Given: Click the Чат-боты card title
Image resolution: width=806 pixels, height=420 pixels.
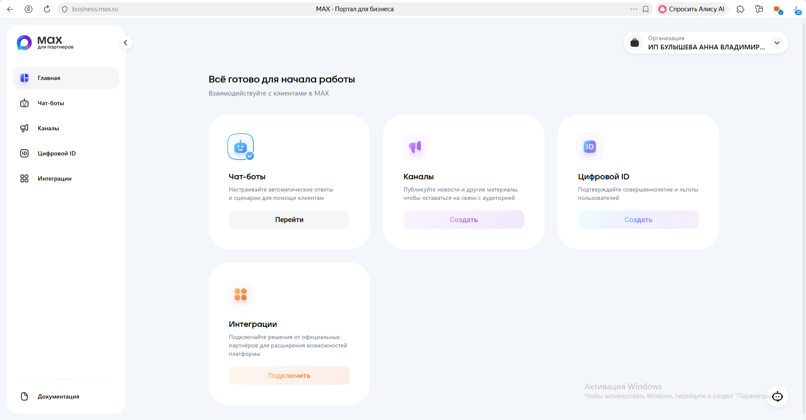Looking at the screenshot, I should [247, 177].
